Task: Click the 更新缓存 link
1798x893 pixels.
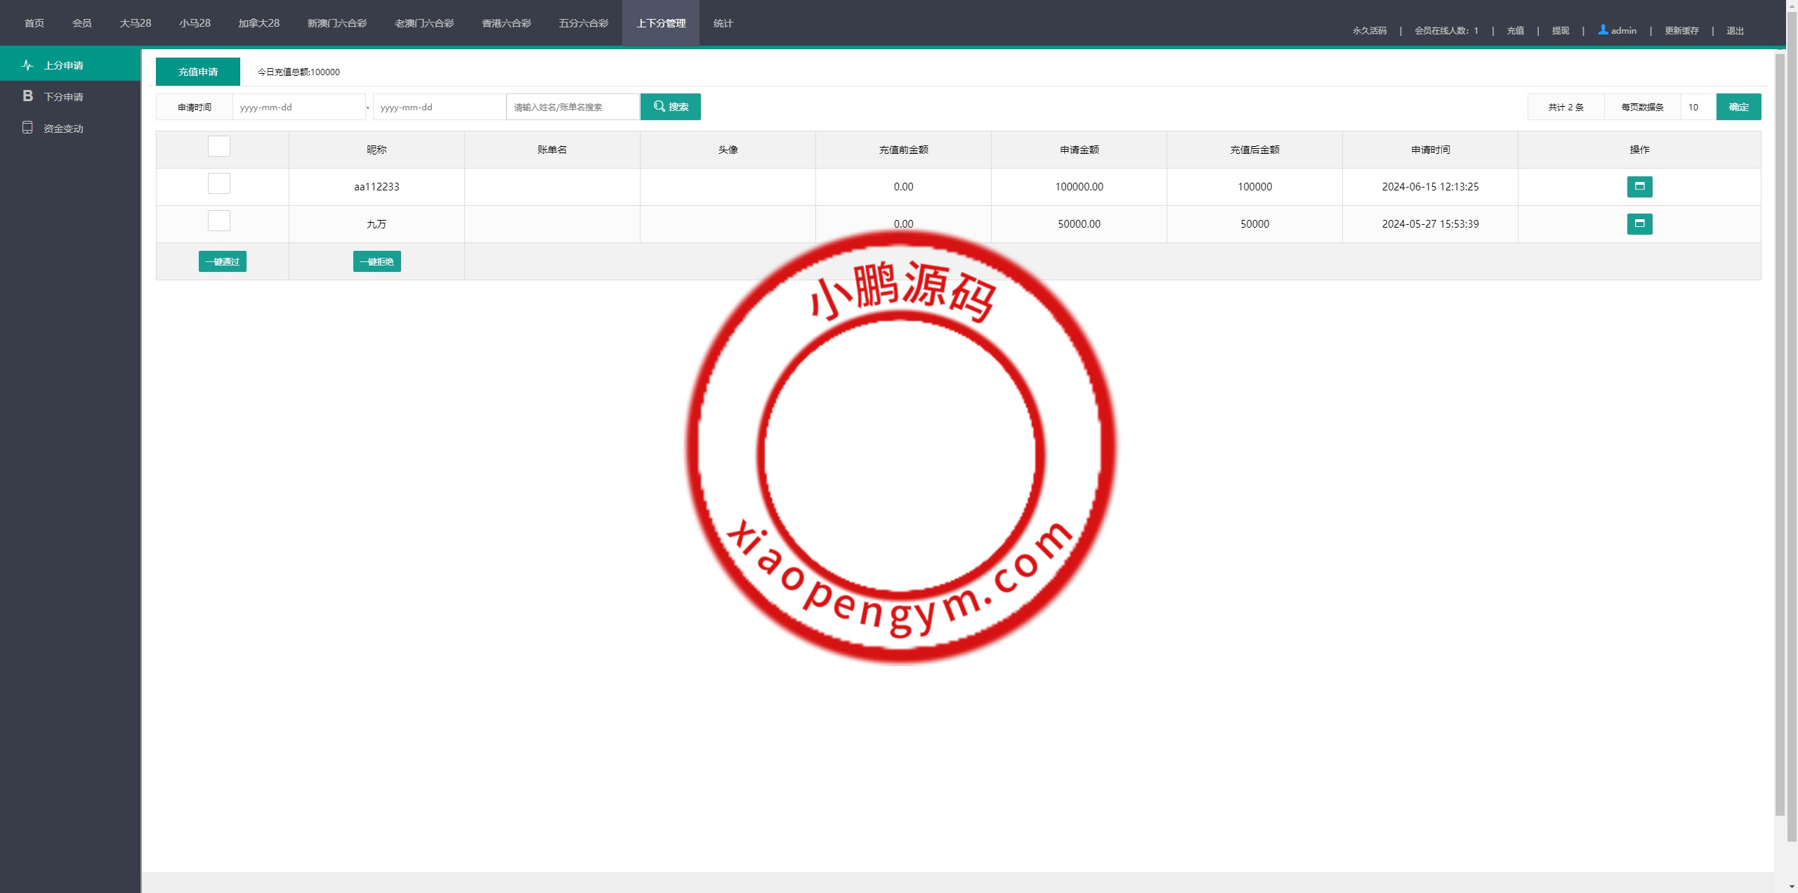Action: [1681, 31]
